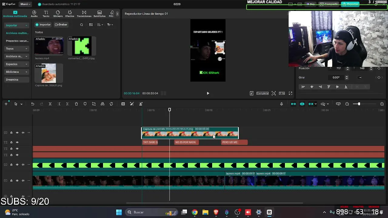Select Proyectos secundarios in the sidebar

click(17, 41)
